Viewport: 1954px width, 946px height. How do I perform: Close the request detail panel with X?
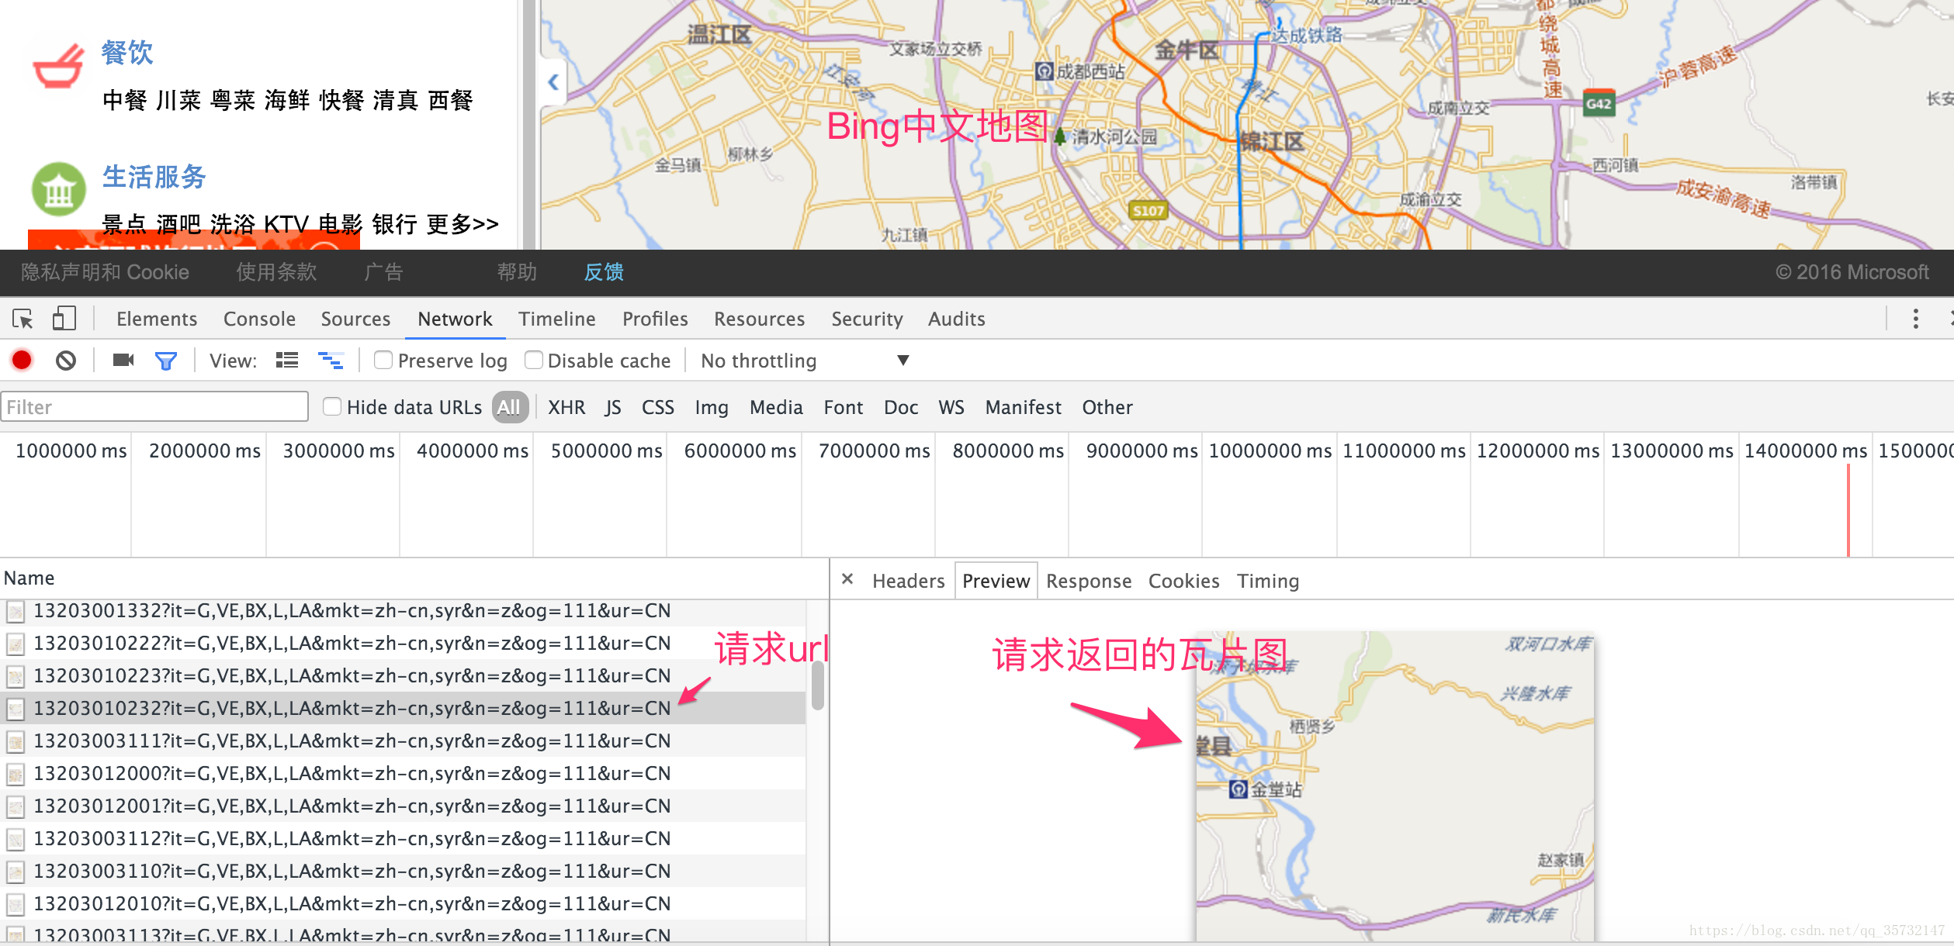[x=847, y=579]
